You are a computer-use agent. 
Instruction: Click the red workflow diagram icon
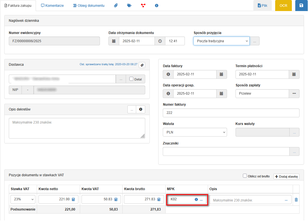(x=143, y=5)
